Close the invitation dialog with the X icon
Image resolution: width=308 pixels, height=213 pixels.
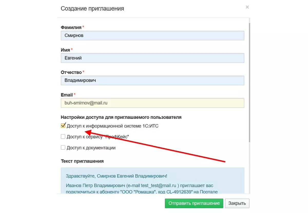pyautogui.click(x=247, y=7)
